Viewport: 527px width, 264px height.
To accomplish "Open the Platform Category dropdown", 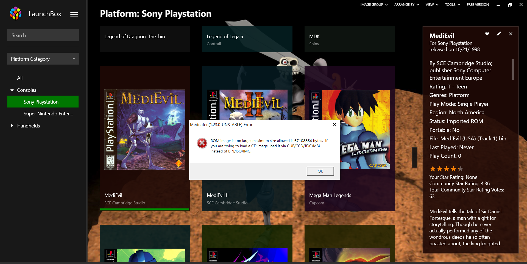I will (43, 59).
